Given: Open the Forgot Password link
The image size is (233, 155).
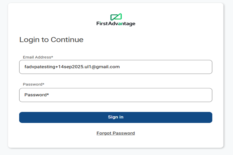Looking at the screenshot, I should point(116,133).
